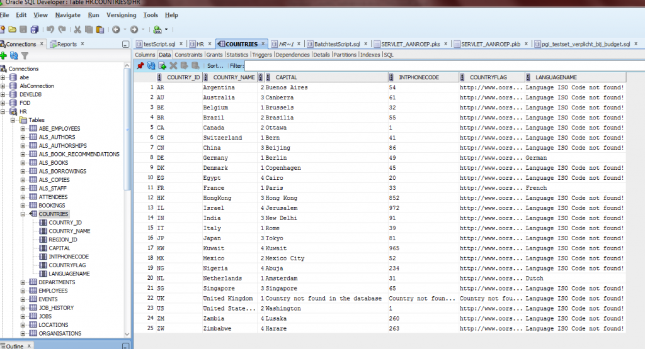The image size is (645, 349).
Task: Expand the DEVELDB connection node
Action: [4, 94]
